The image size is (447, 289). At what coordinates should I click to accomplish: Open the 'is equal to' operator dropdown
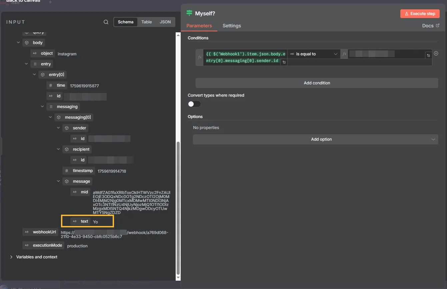point(314,54)
